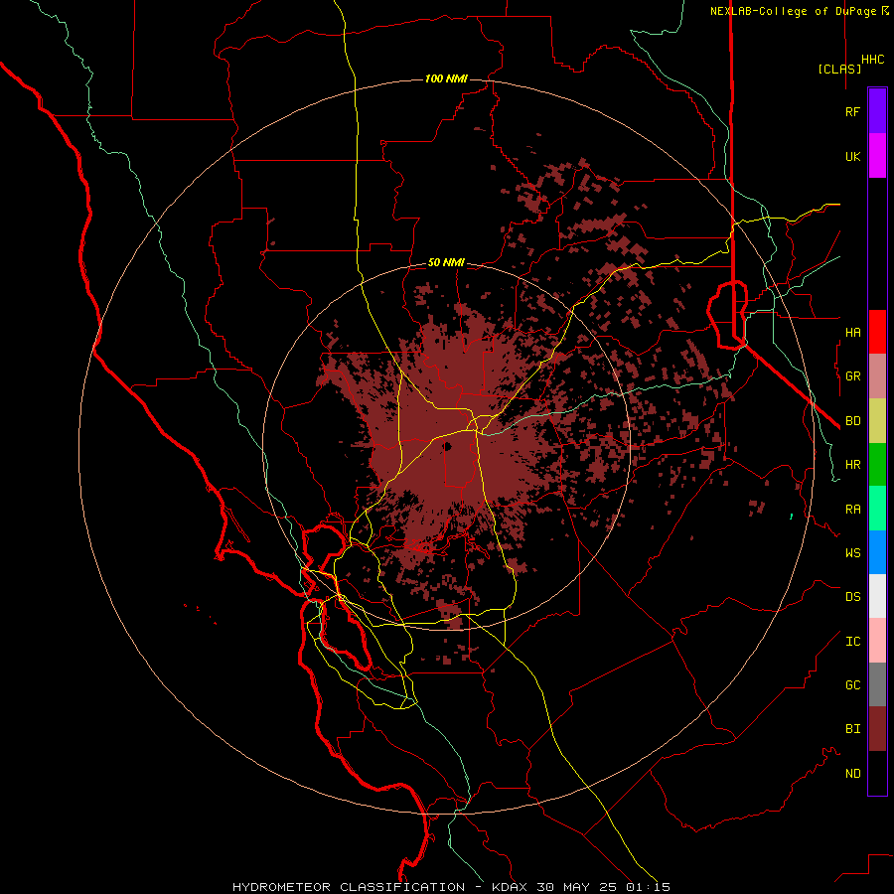Image resolution: width=894 pixels, height=894 pixels.
Task: Click the 50 NMI range ring label
Action: [x=446, y=262]
